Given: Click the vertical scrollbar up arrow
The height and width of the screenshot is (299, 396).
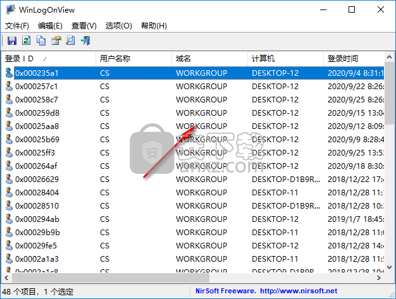Looking at the screenshot, I should click(x=389, y=58).
